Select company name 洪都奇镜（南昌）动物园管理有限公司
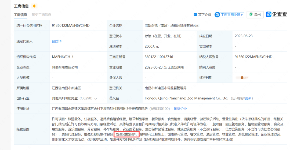This screenshot has height=150, width=290. [x=172, y=26]
